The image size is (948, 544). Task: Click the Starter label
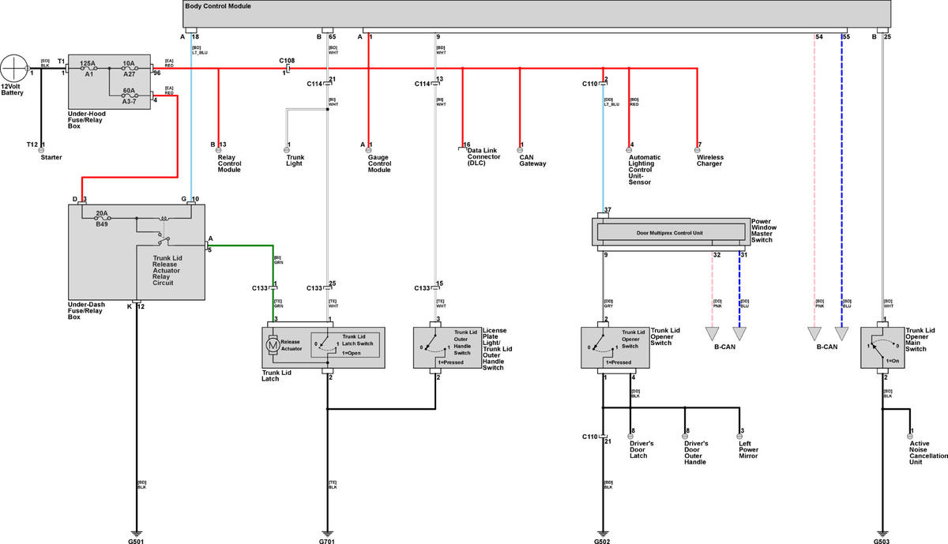point(51,157)
